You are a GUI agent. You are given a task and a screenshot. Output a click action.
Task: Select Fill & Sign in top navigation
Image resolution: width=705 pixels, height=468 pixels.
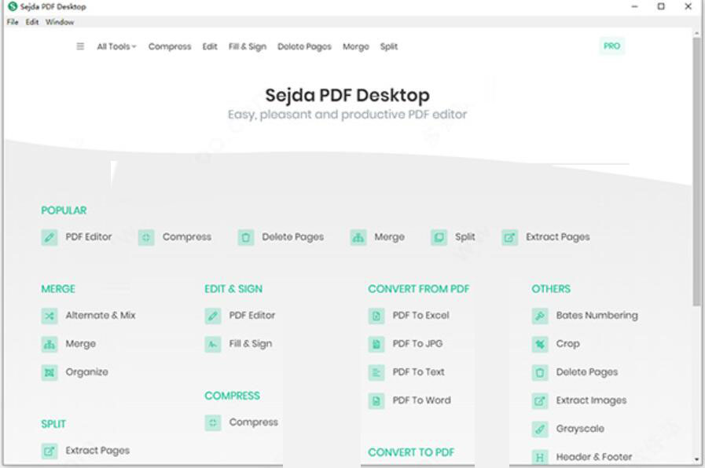click(x=248, y=46)
